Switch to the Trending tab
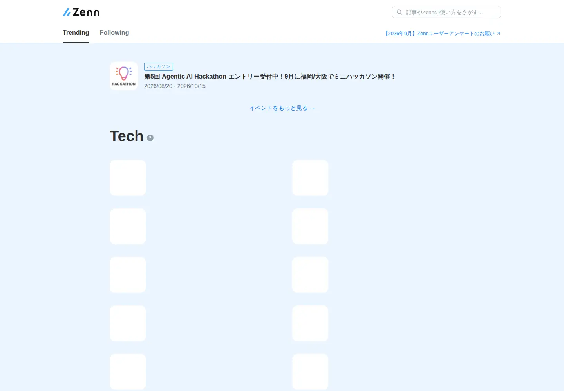Image resolution: width=564 pixels, height=391 pixels. coord(76,33)
